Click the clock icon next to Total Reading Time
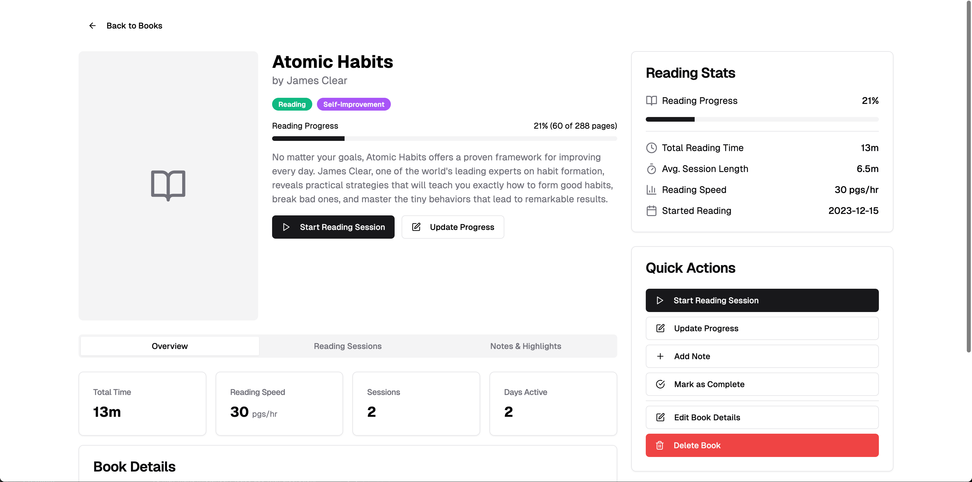This screenshot has width=972, height=482. [651, 148]
